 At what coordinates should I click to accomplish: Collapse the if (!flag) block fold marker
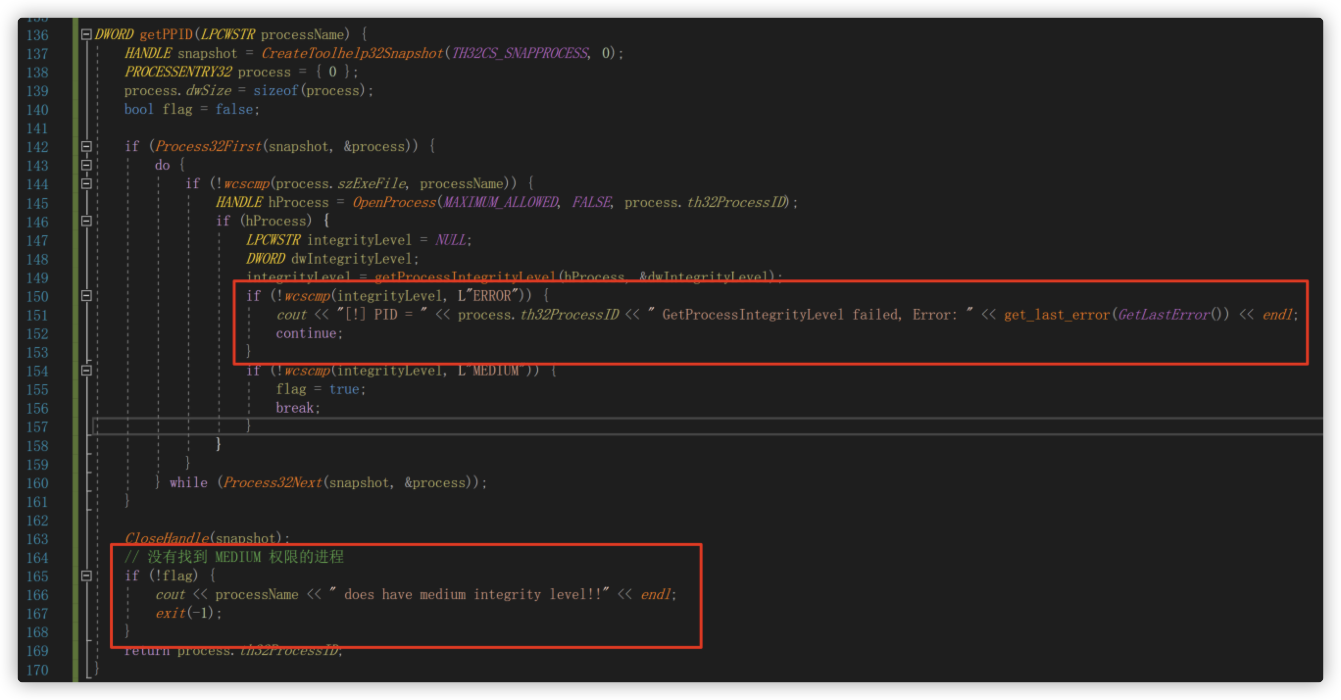pos(86,576)
